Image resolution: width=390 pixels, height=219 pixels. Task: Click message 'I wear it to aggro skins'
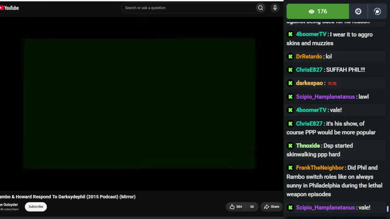click(x=329, y=39)
